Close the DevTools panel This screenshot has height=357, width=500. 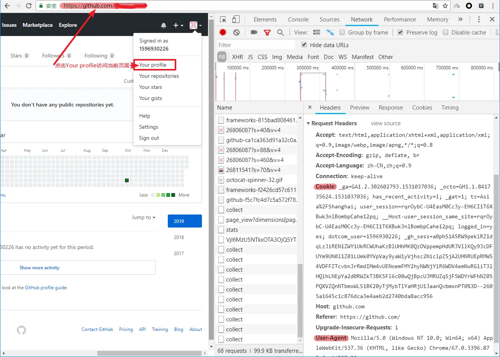pyautogui.click(x=492, y=19)
